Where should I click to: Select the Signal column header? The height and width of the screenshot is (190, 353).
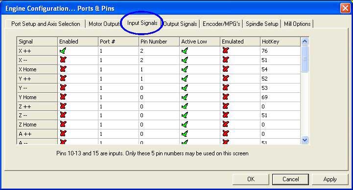click(x=37, y=42)
